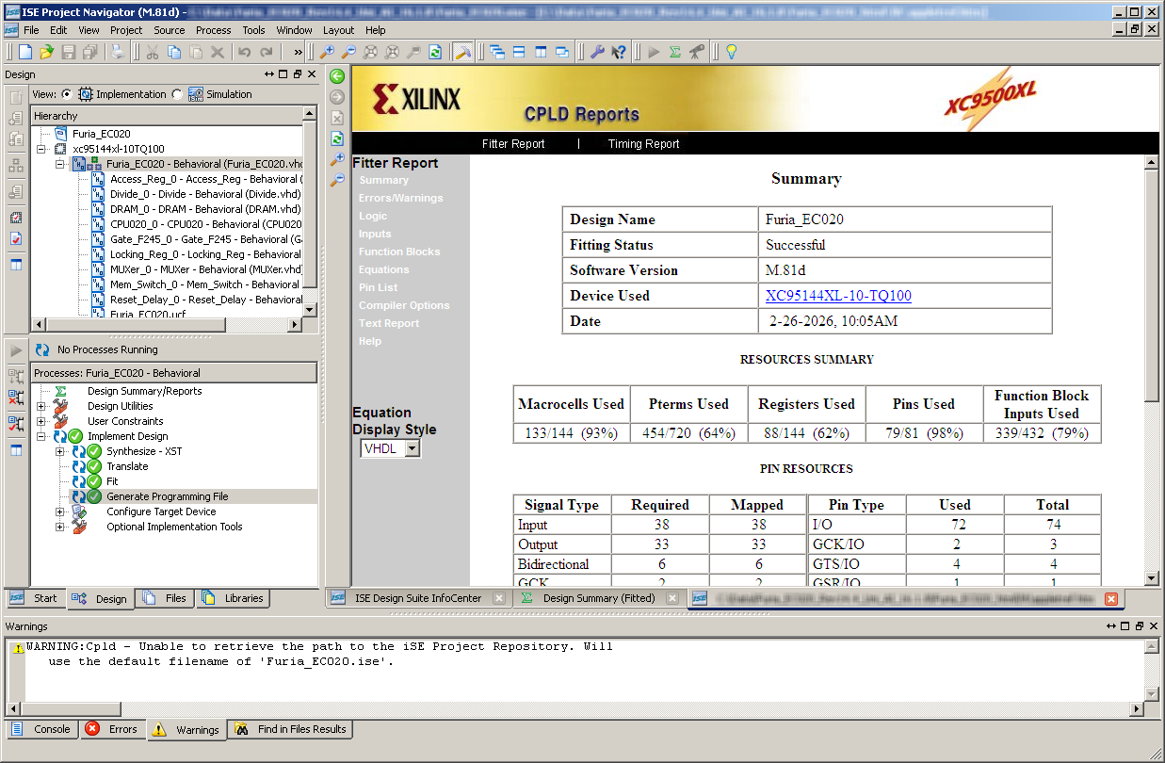Open the Timing Report link
The height and width of the screenshot is (763, 1165).
[643, 144]
